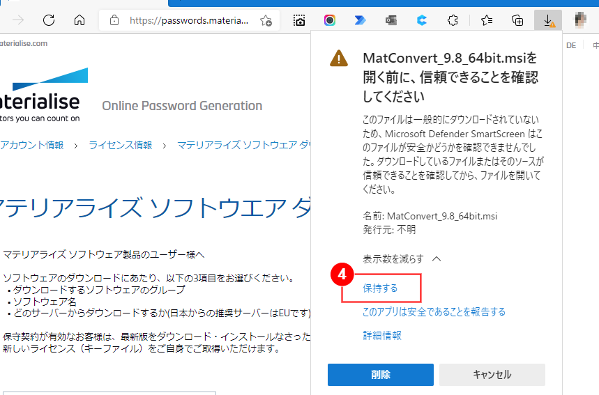Switch language to DE

571,45
